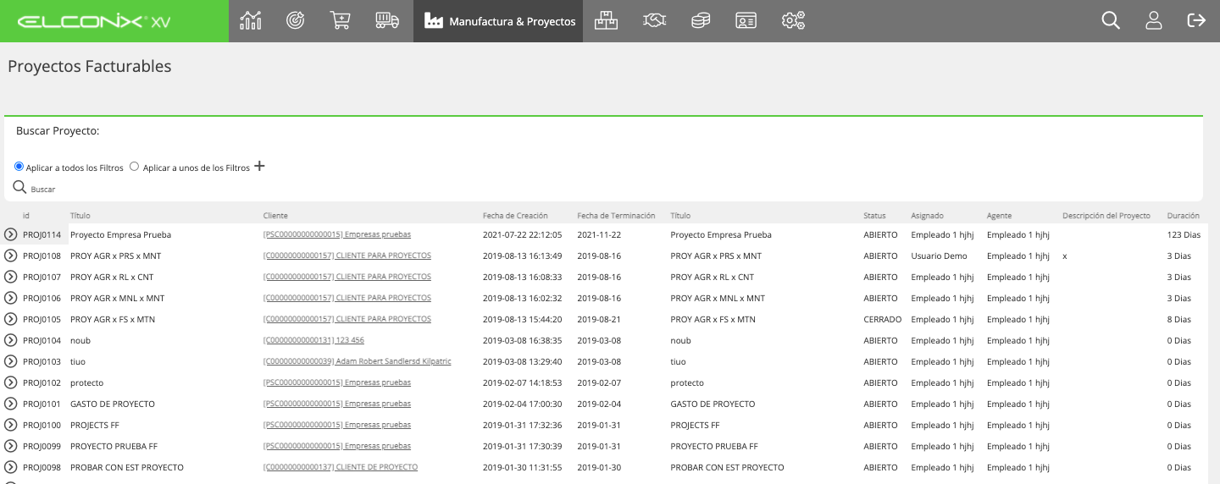The height and width of the screenshot is (484, 1220).
Task: Open CLIENTE PARA PROYECTOS link for PROJ0108
Action: click(x=347, y=256)
